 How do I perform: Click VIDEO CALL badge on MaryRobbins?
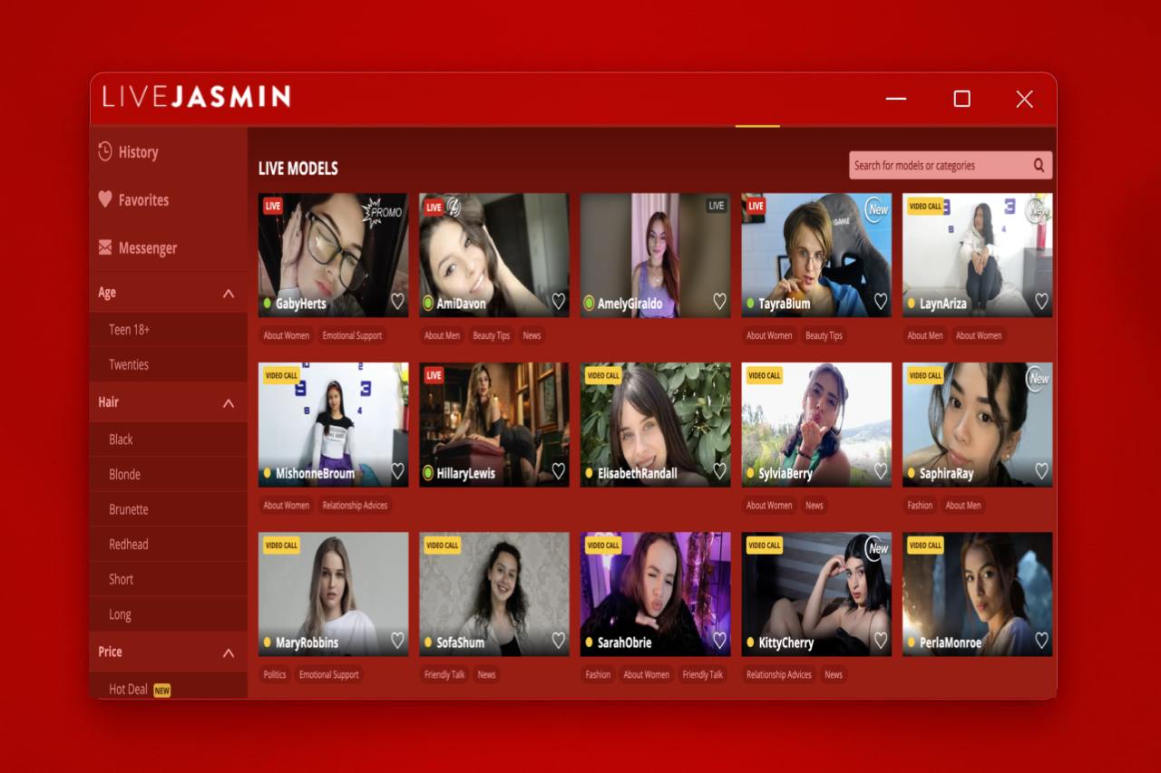[281, 545]
